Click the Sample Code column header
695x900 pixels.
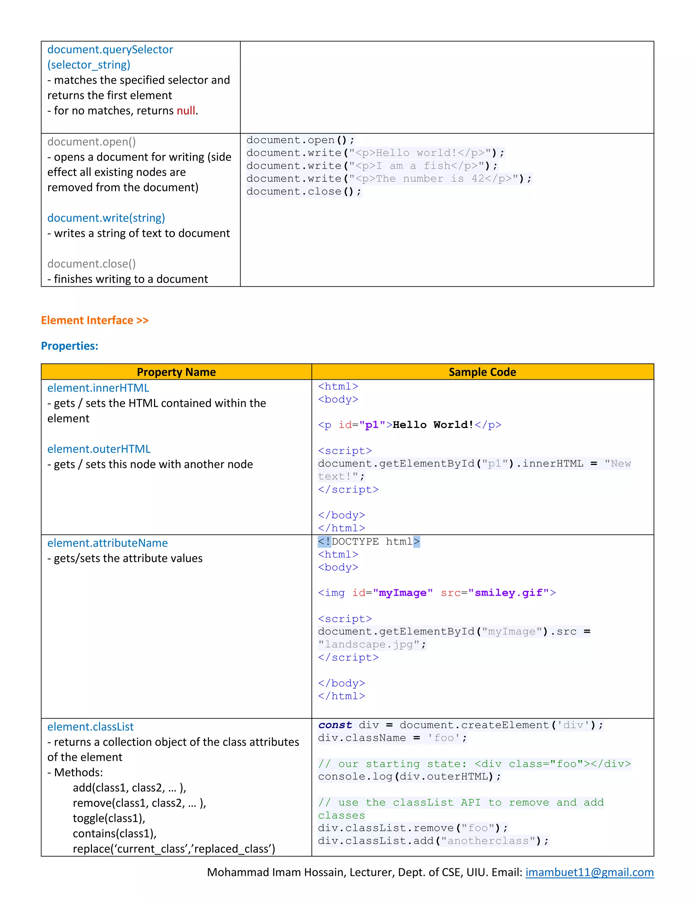482,372
